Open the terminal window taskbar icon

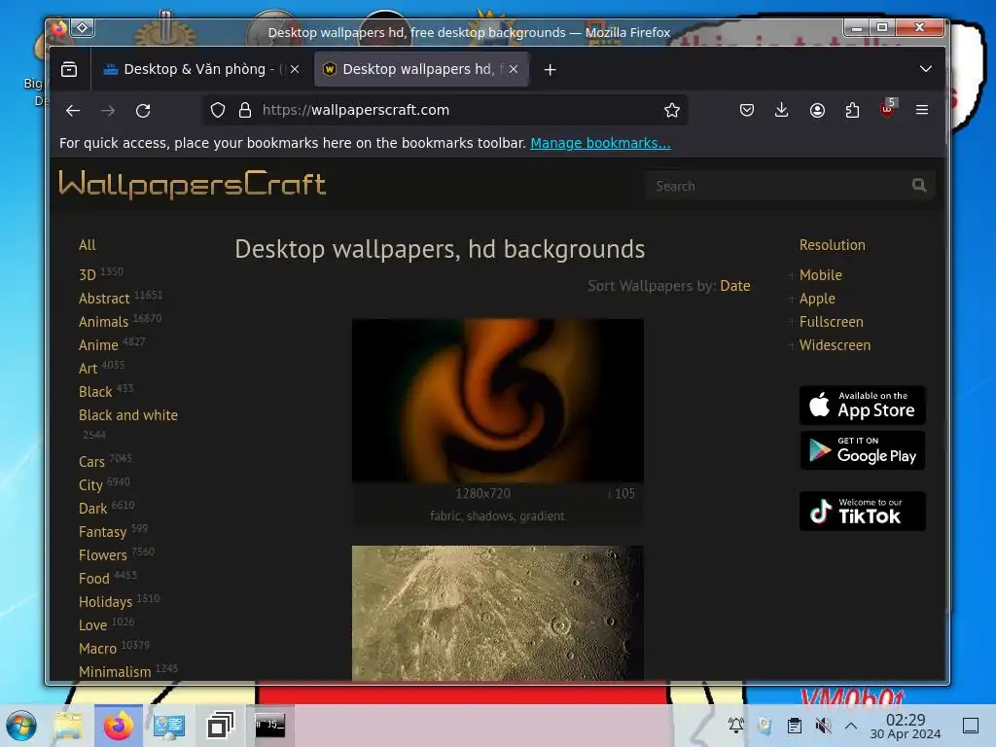[270, 725]
